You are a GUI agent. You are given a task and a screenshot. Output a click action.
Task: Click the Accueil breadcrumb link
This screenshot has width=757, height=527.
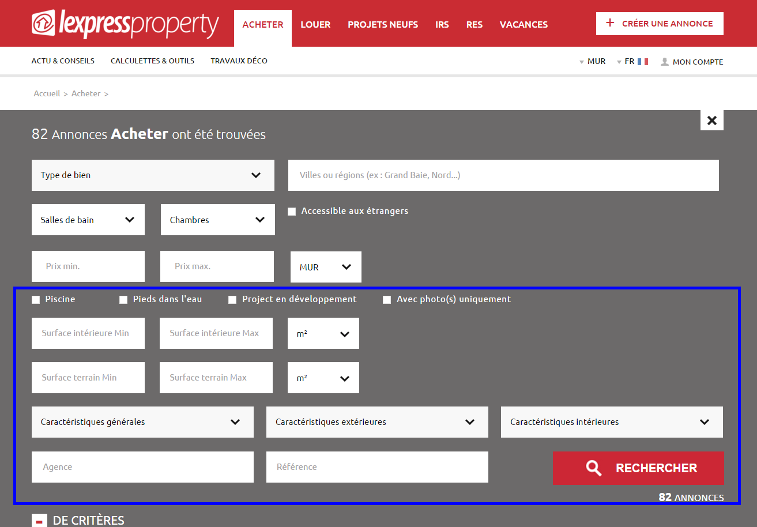47,93
